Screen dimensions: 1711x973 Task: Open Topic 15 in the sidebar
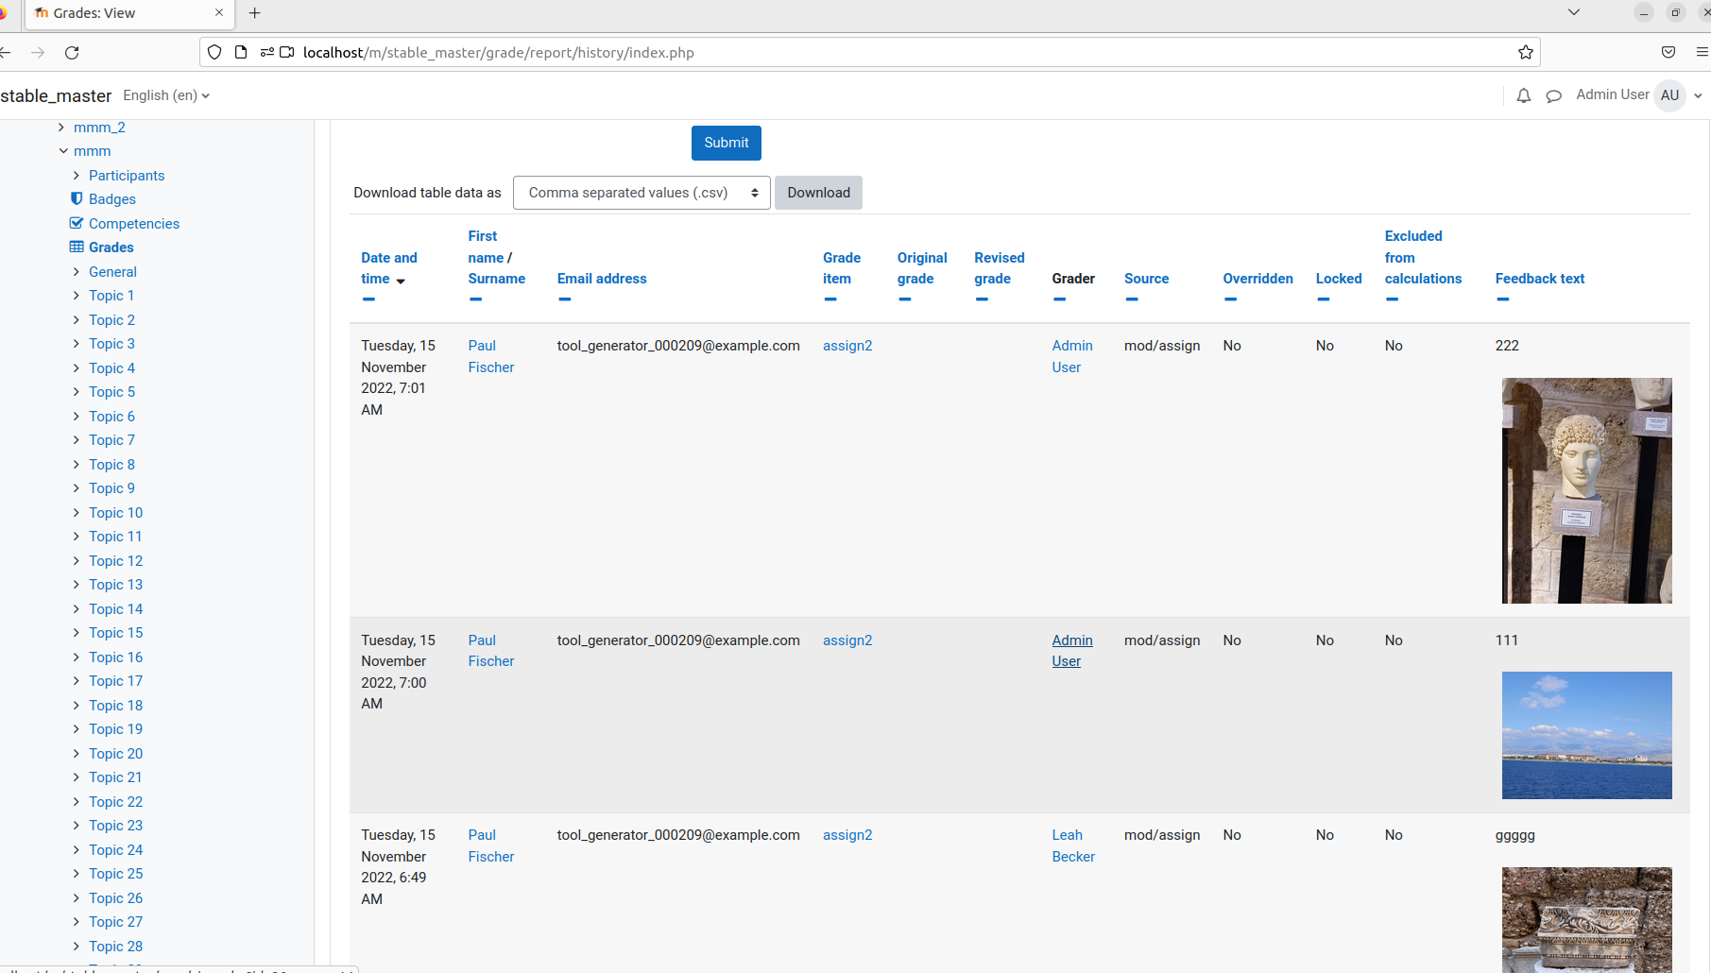115,633
